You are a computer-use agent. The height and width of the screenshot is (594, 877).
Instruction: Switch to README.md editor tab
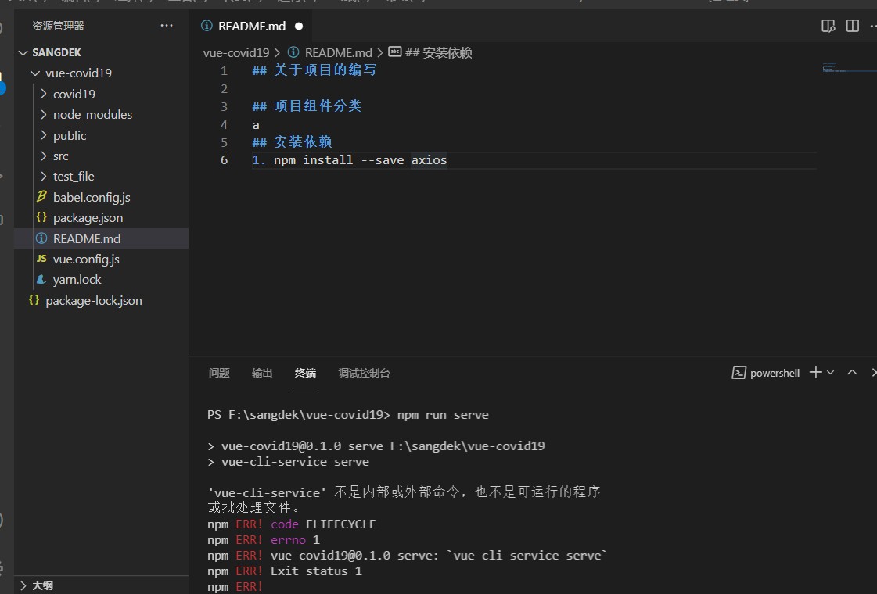click(252, 27)
